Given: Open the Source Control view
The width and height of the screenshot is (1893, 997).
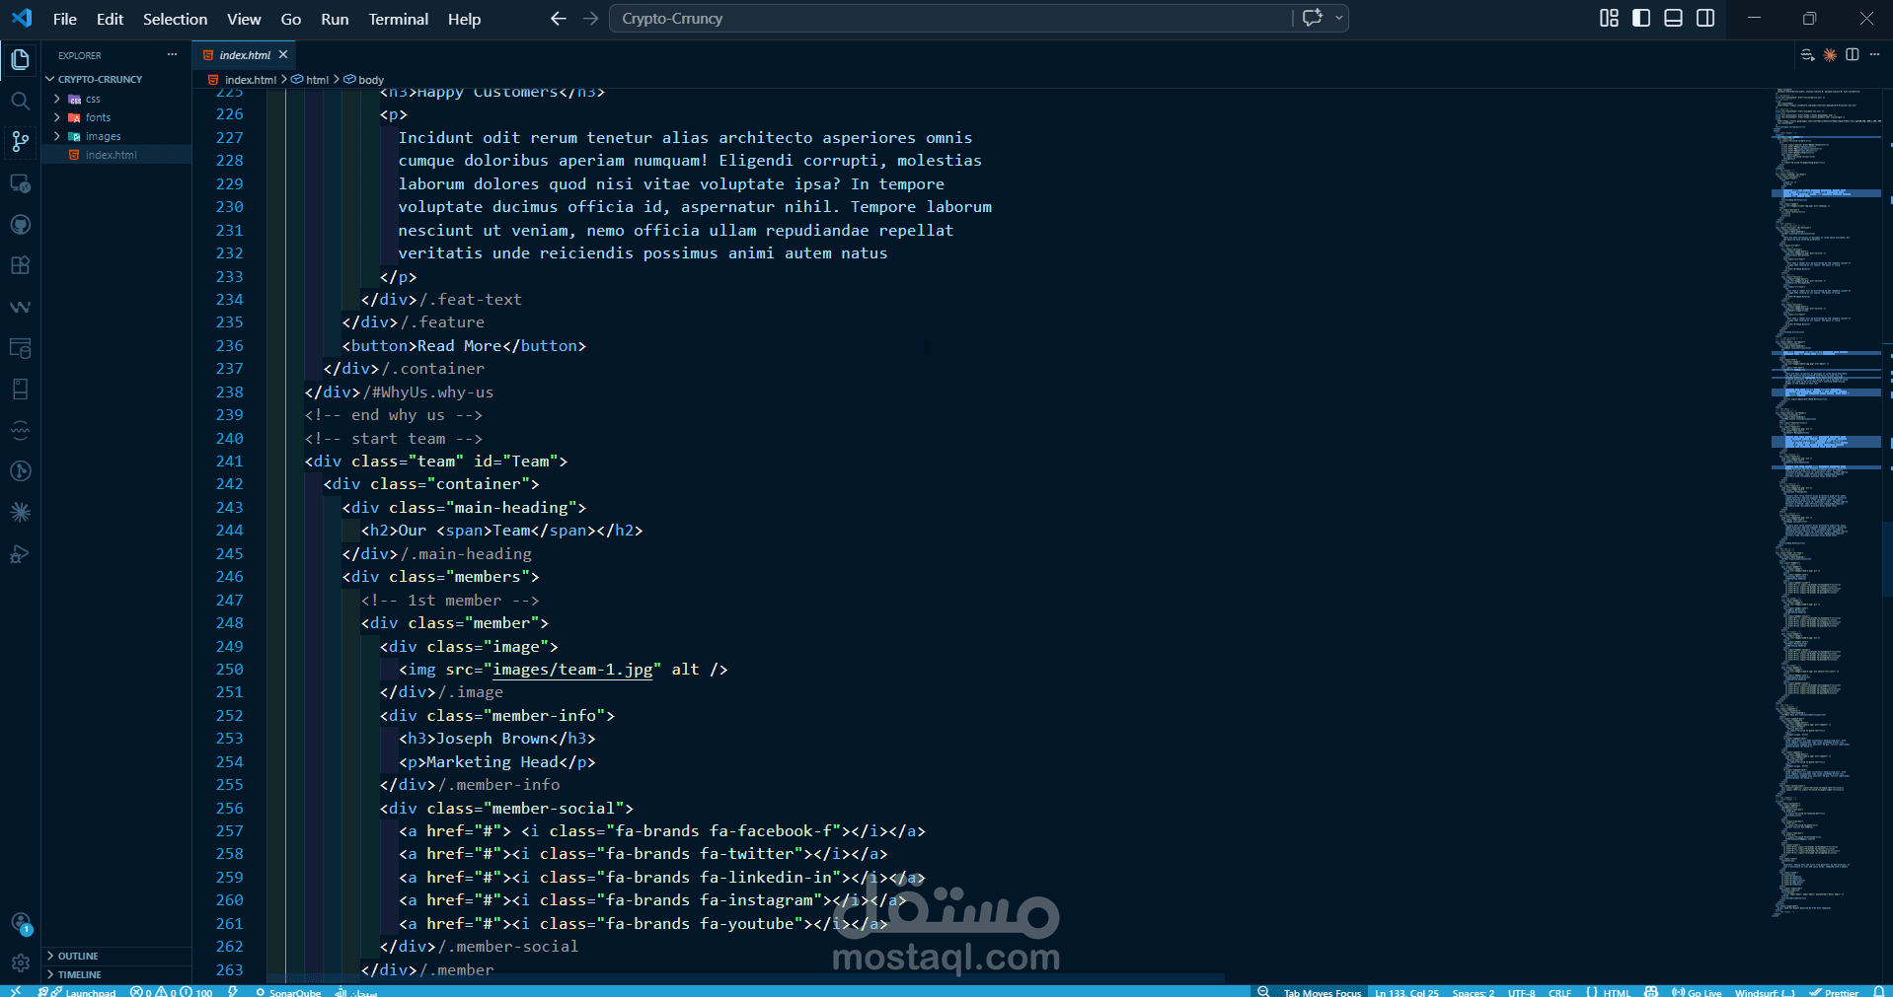Looking at the screenshot, I should pyautogui.click(x=20, y=142).
